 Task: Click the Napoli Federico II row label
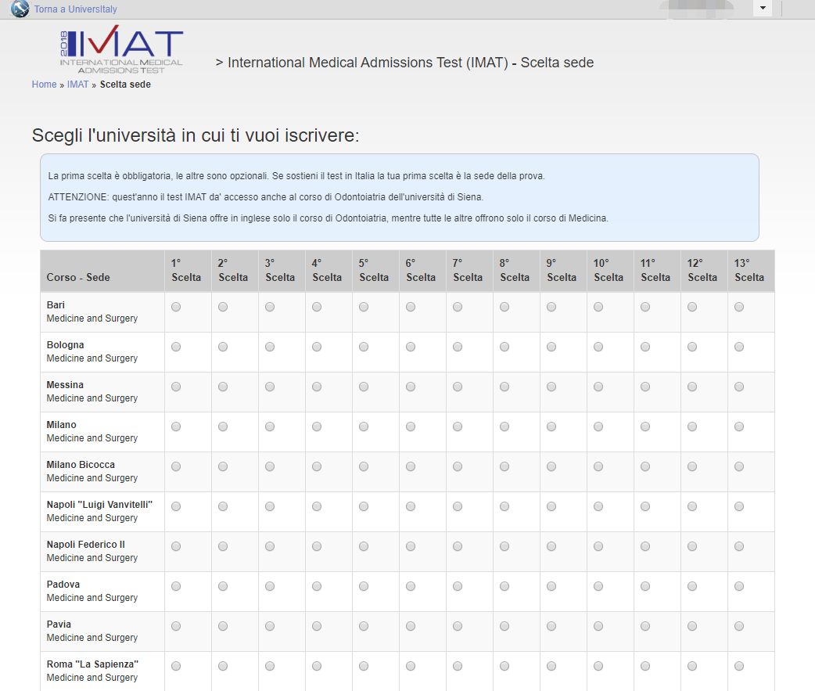(86, 545)
